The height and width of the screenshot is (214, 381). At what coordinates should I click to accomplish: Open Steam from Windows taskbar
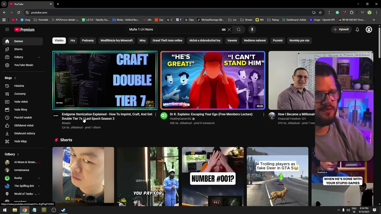click(x=63, y=210)
